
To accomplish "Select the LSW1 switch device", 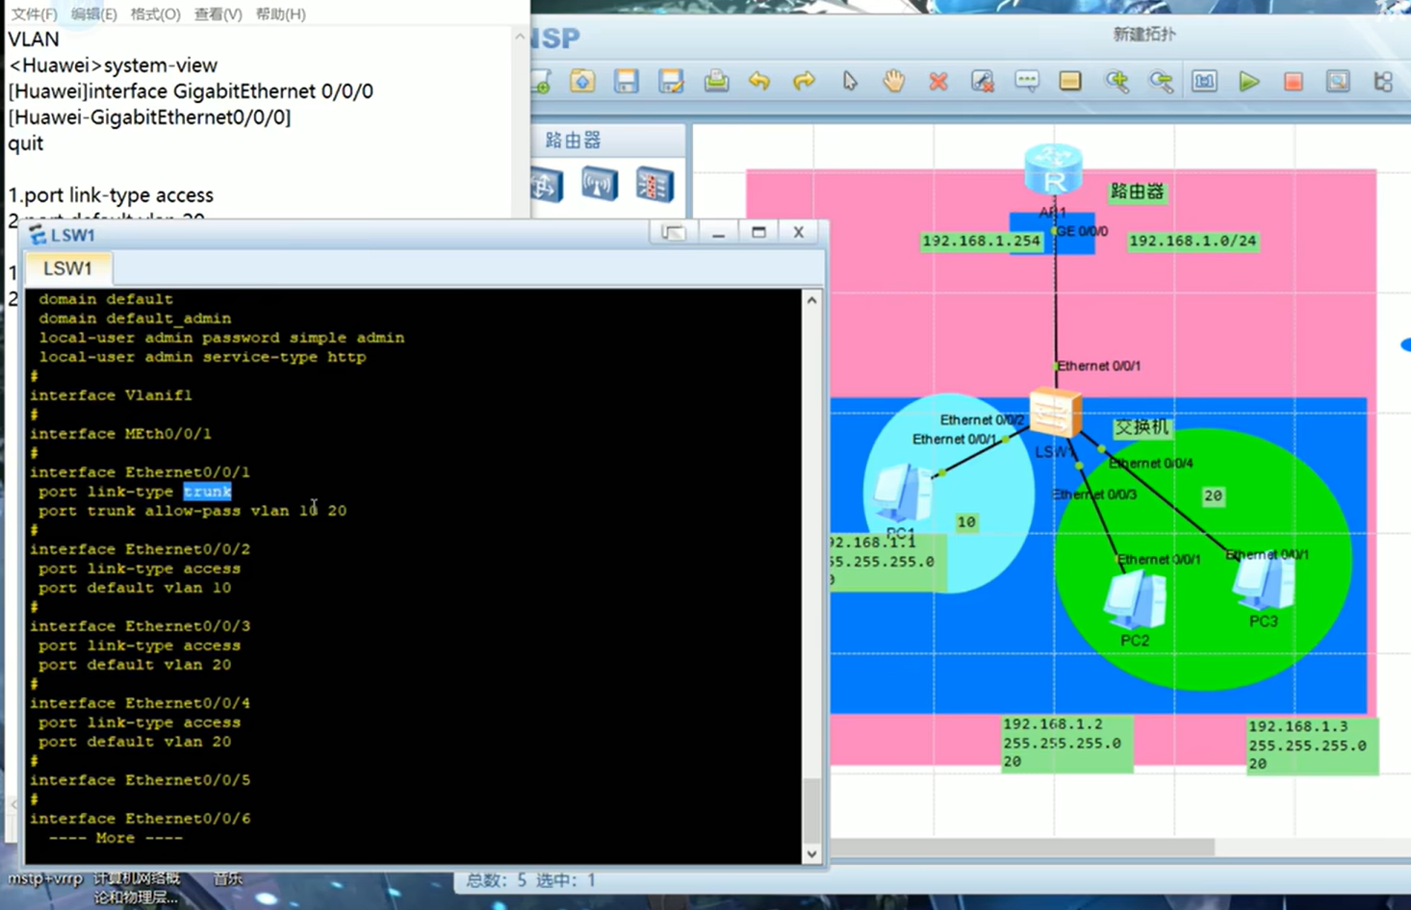I will 1056,414.
